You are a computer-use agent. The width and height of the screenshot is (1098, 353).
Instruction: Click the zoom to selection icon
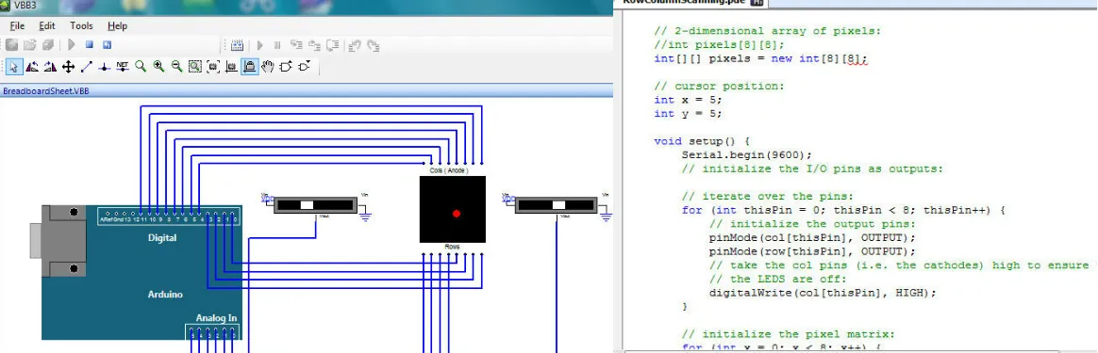[x=195, y=67]
